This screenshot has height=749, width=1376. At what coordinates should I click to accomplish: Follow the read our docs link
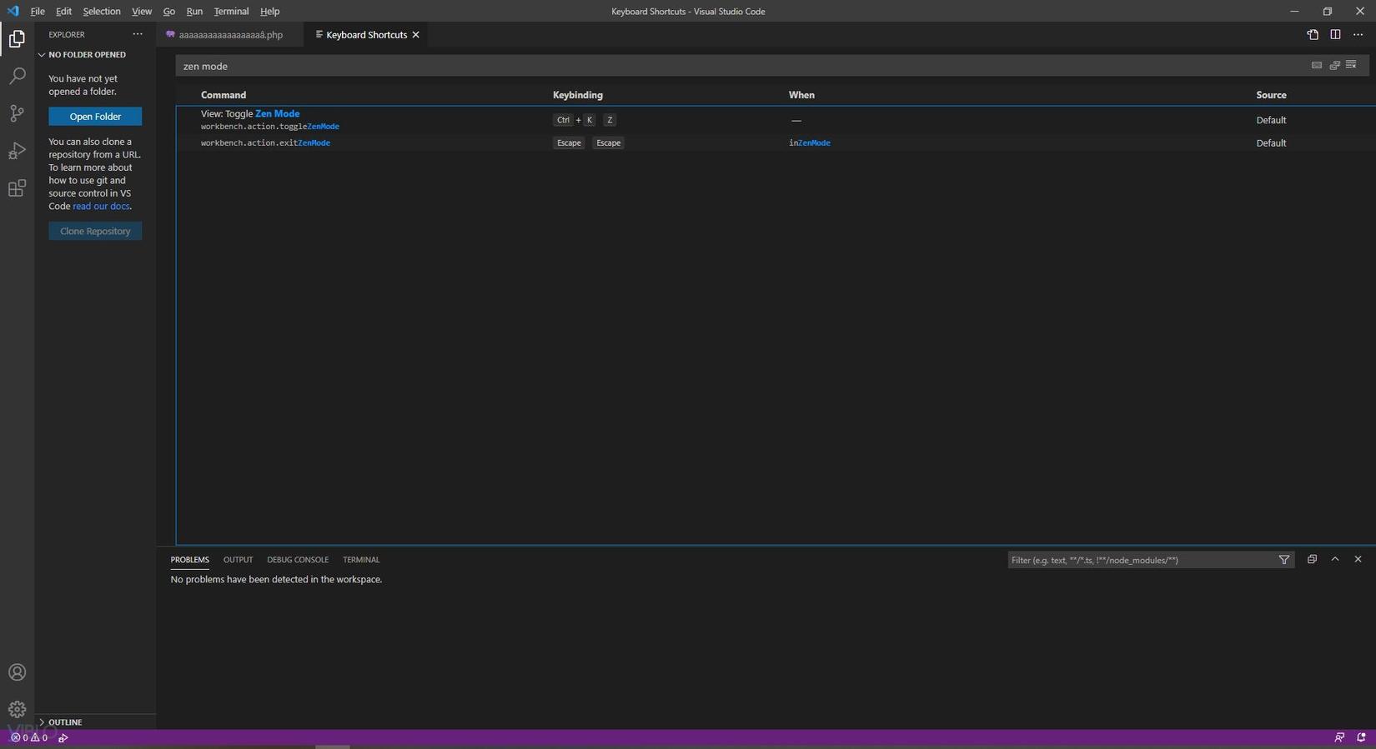coord(101,207)
